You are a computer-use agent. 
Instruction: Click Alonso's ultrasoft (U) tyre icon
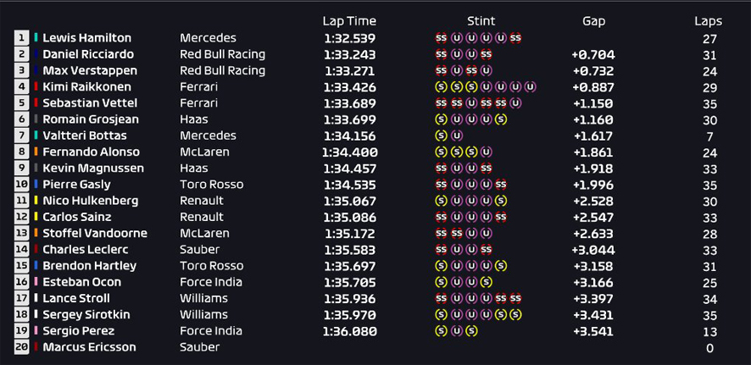487,152
